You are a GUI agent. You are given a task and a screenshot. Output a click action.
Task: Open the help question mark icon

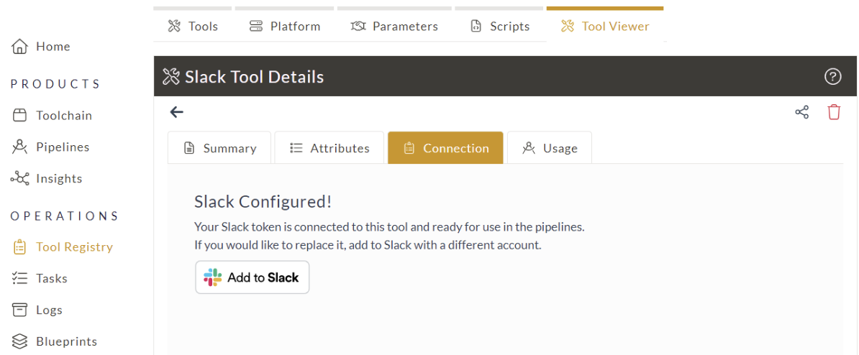tap(832, 77)
